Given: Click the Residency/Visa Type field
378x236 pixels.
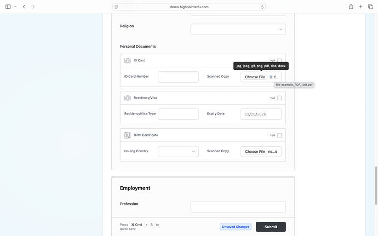Looking at the screenshot, I should [x=178, y=114].
